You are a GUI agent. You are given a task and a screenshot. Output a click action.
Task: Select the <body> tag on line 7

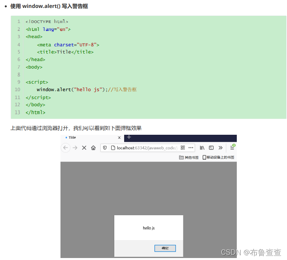(34, 67)
